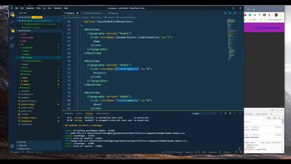The image size is (291, 164).
Task: Open the editor More Actions ellipsis
Action: click(240, 13)
